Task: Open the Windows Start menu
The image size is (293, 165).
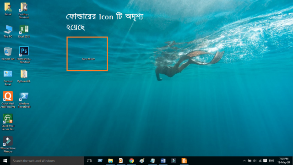Action: [x=5, y=161]
